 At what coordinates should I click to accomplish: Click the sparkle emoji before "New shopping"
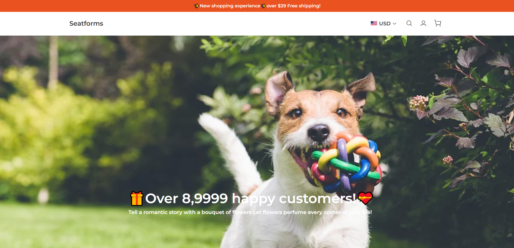coord(196,6)
